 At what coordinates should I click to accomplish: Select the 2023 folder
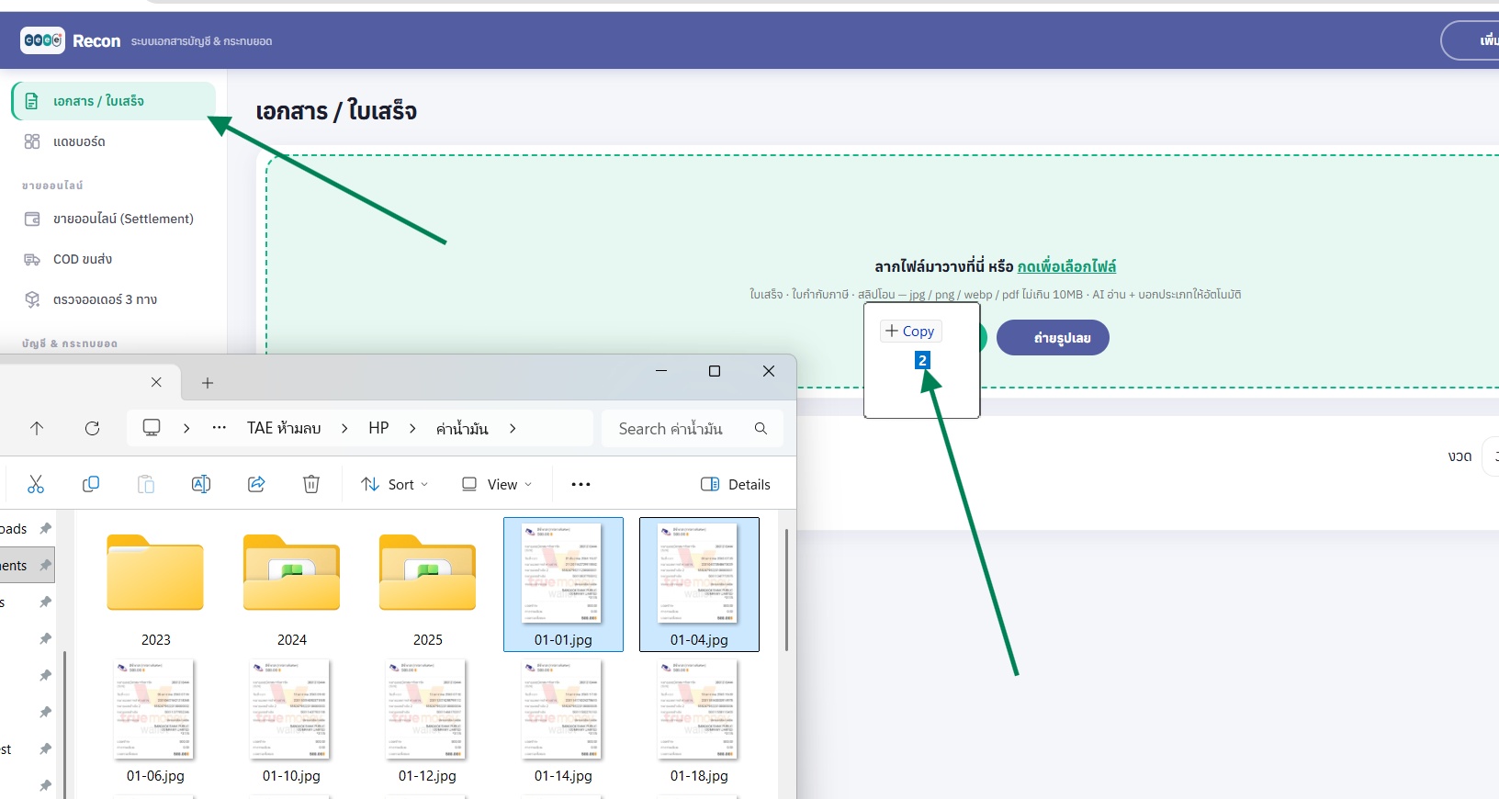(x=155, y=585)
